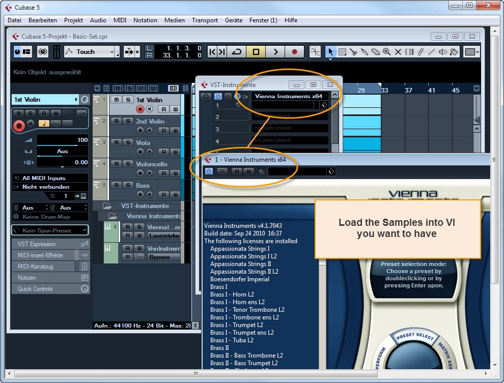Image resolution: width=504 pixels, height=383 pixels.
Task: Mute the 1st Violin track
Action: (x=117, y=100)
